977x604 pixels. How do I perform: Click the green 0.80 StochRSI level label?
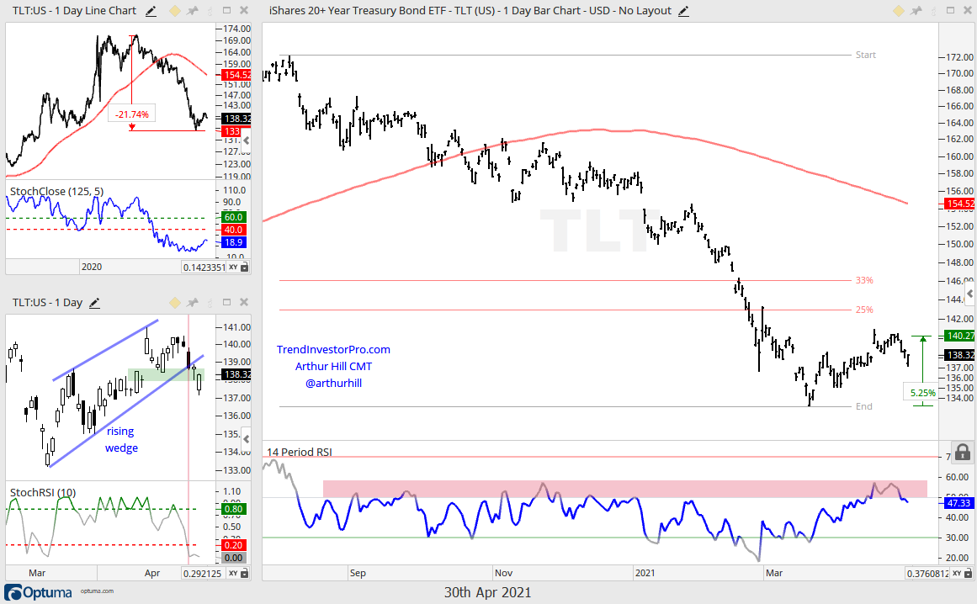point(234,509)
